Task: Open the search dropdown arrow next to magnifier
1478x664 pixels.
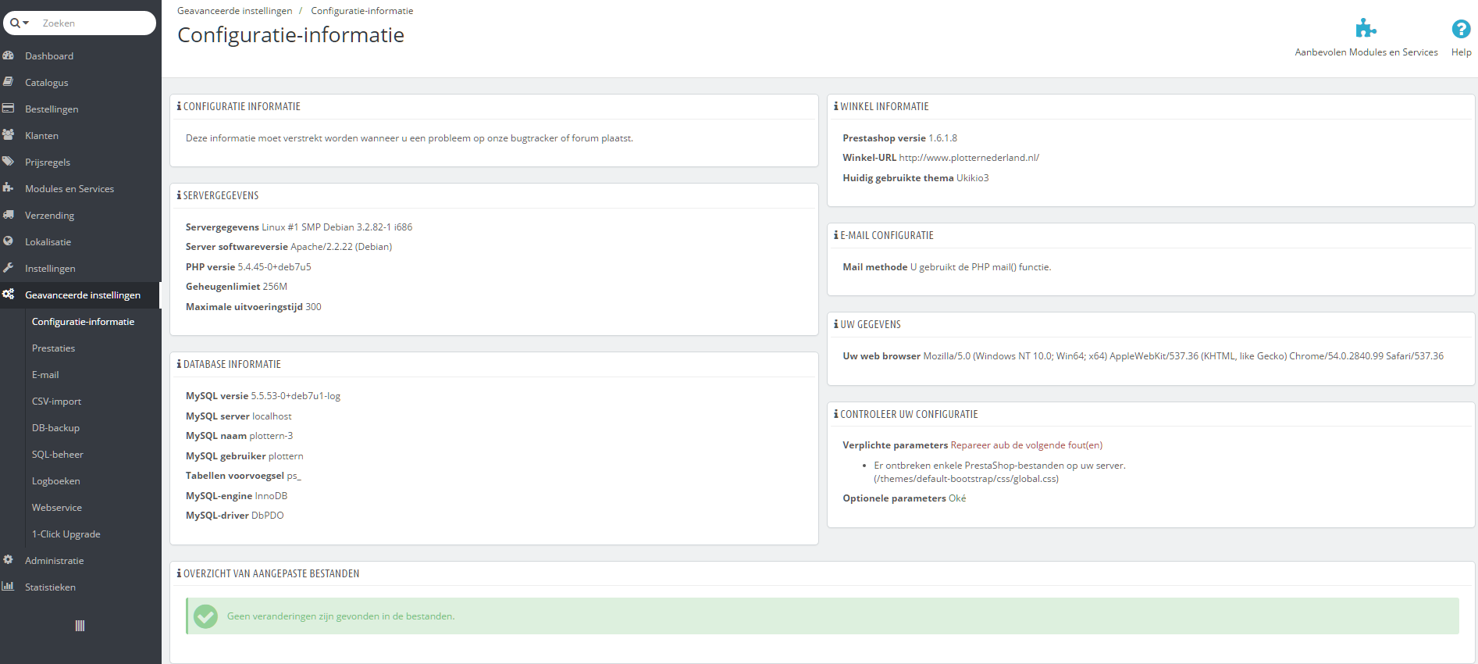Action: pyautogui.click(x=26, y=23)
